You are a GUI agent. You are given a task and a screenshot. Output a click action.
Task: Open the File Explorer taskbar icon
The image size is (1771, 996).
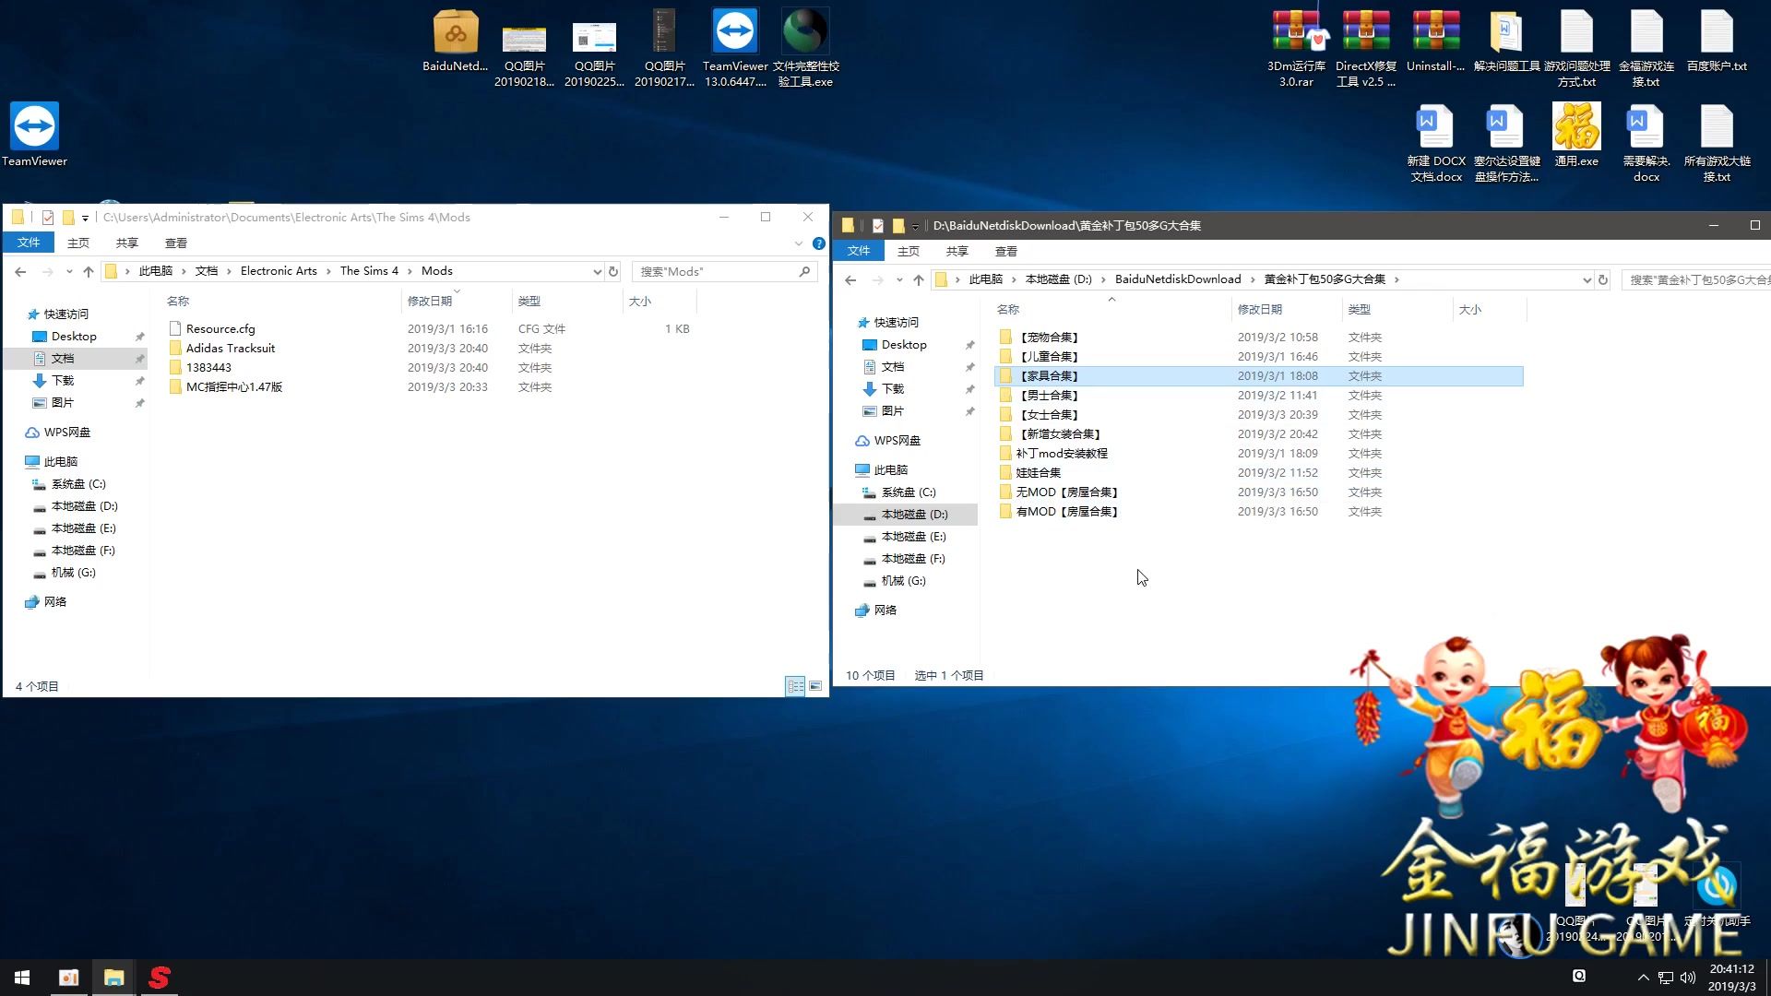[x=113, y=978]
